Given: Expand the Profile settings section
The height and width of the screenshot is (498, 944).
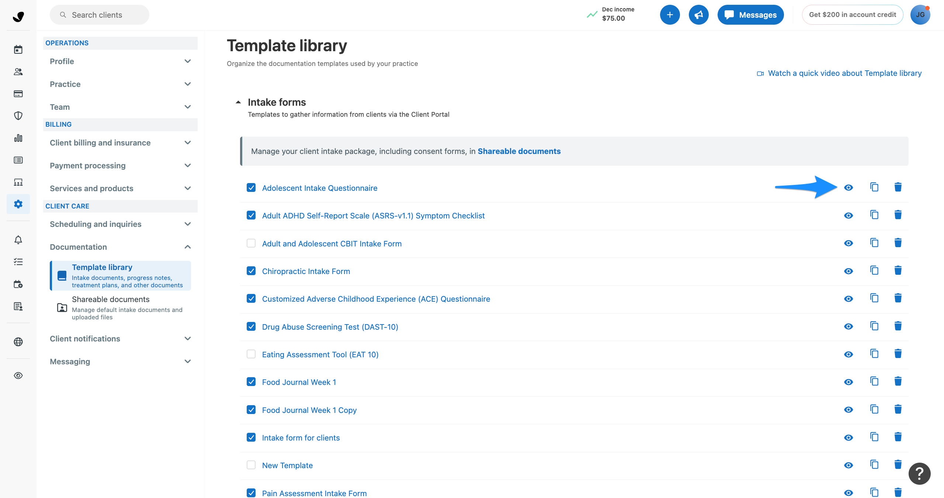Looking at the screenshot, I should tap(120, 61).
